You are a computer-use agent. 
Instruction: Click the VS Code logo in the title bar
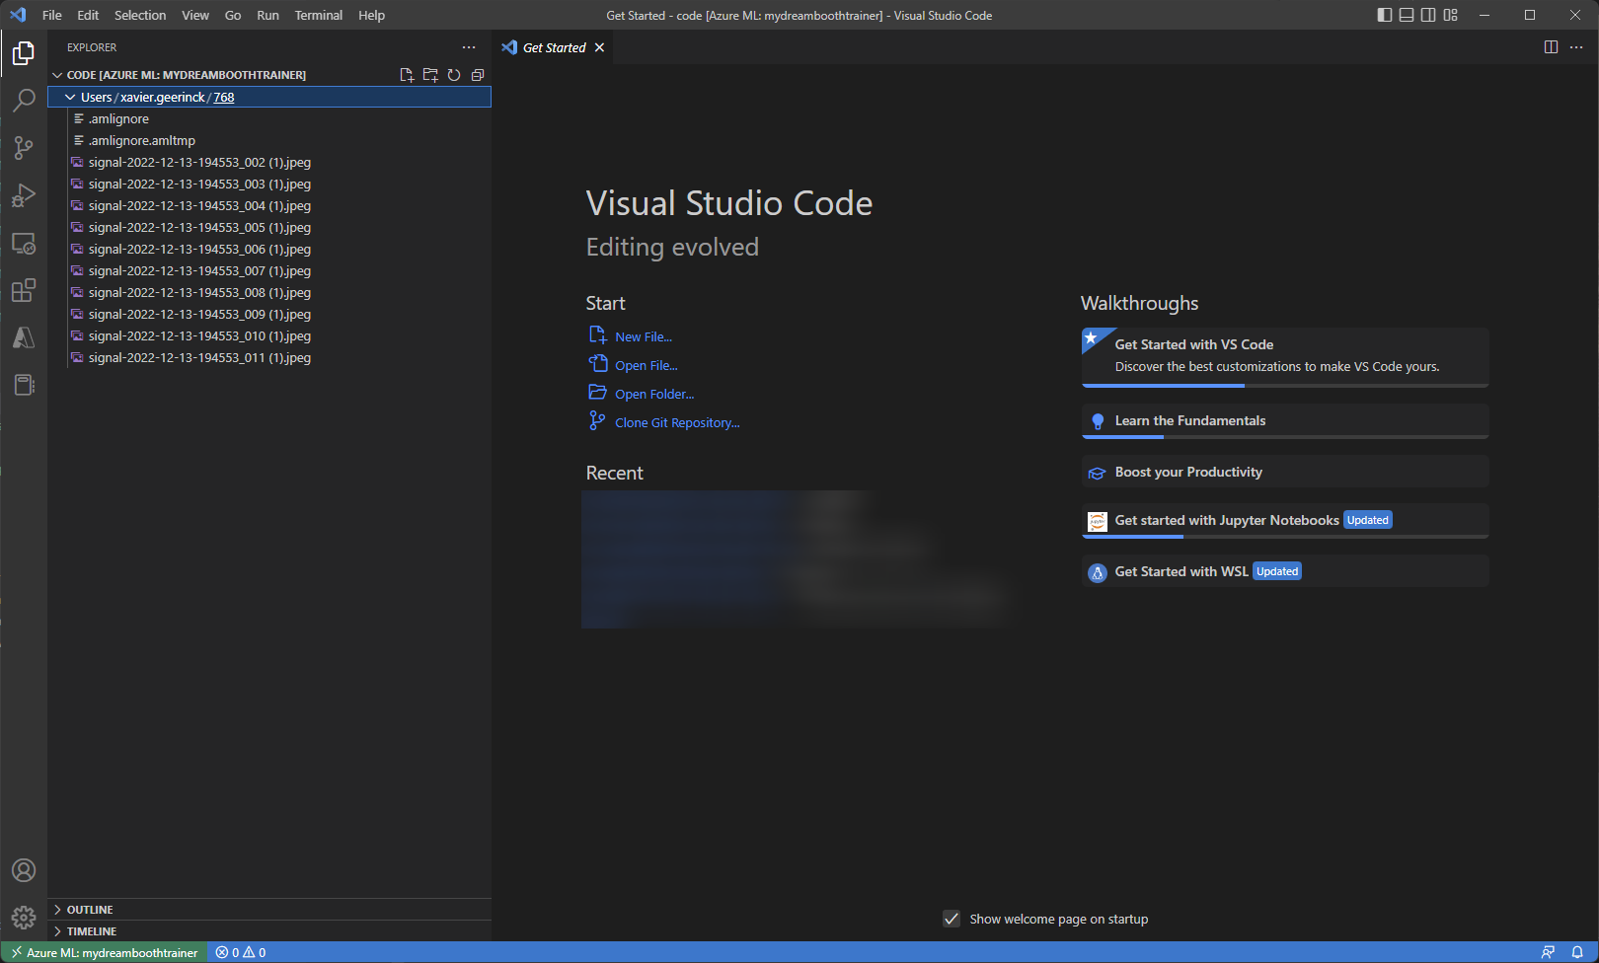[x=18, y=15]
